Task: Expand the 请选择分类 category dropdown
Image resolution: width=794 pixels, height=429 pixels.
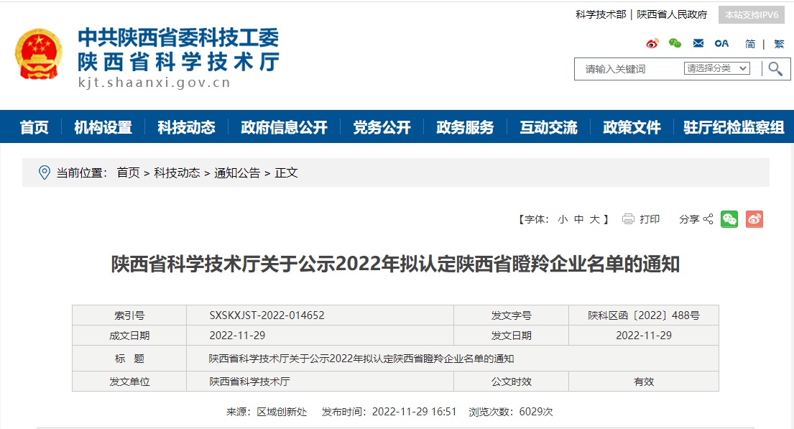Action: (x=716, y=68)
